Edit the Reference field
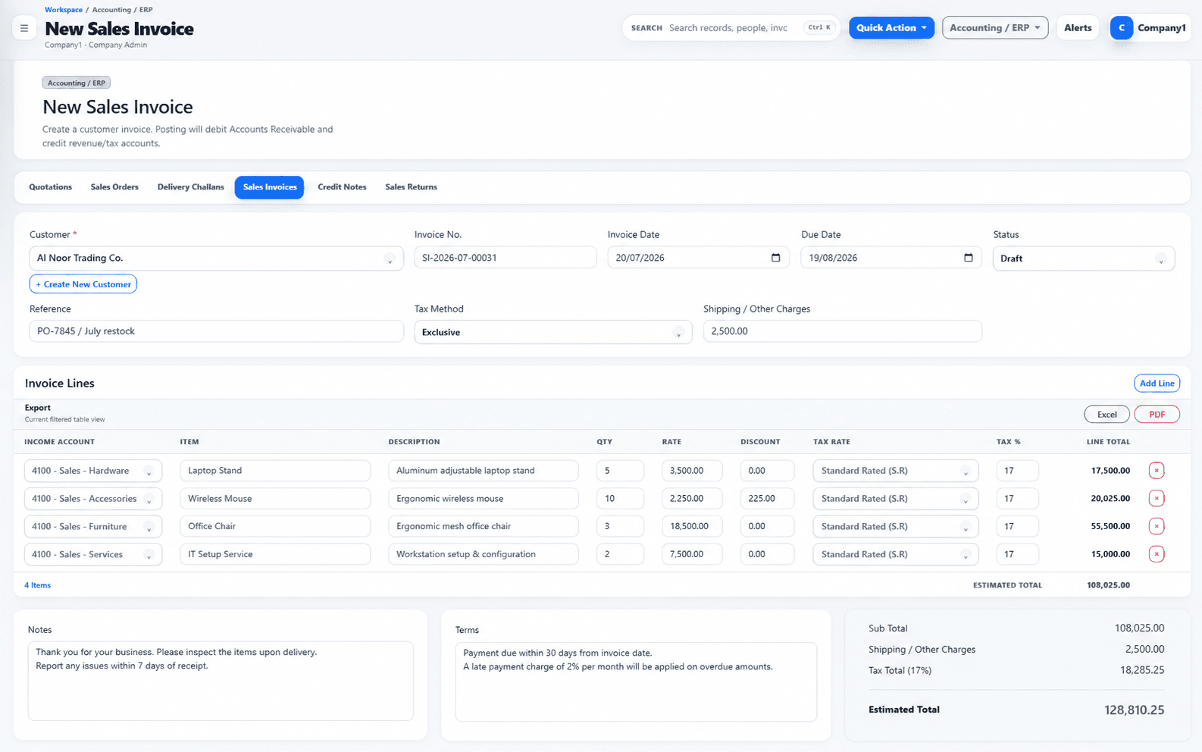Screen dimensions: 1202x752 [x=217, y=331]
